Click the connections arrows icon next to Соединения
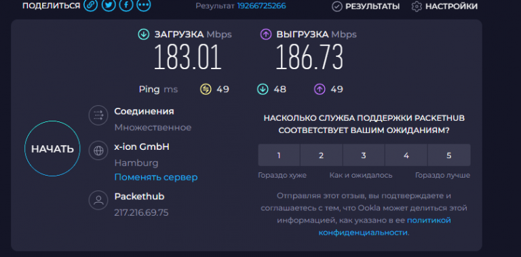This screenshot has width=521, height=257. pyautogui.click(x=98, y=115)
